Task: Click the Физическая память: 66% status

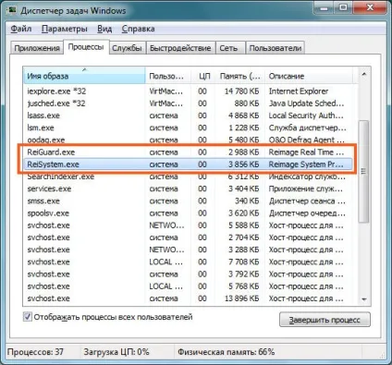Action: [x=226, y=352]
